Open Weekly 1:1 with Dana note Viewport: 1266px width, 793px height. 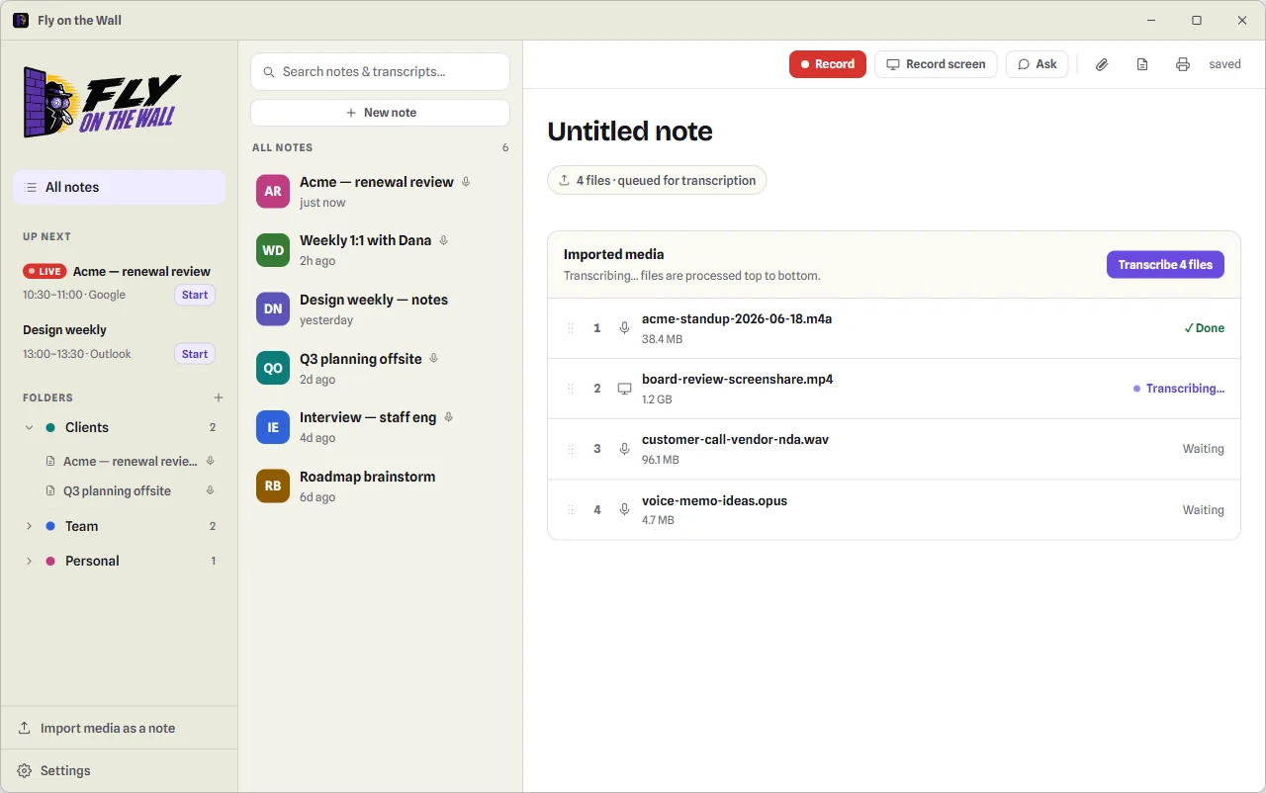click(380, 250)
